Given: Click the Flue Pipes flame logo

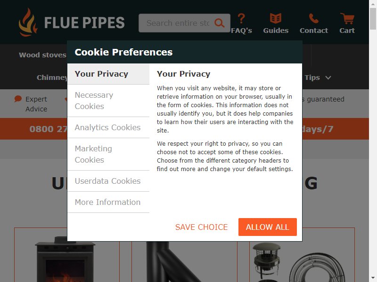Looking at the screenshot, I should (28, 22).
